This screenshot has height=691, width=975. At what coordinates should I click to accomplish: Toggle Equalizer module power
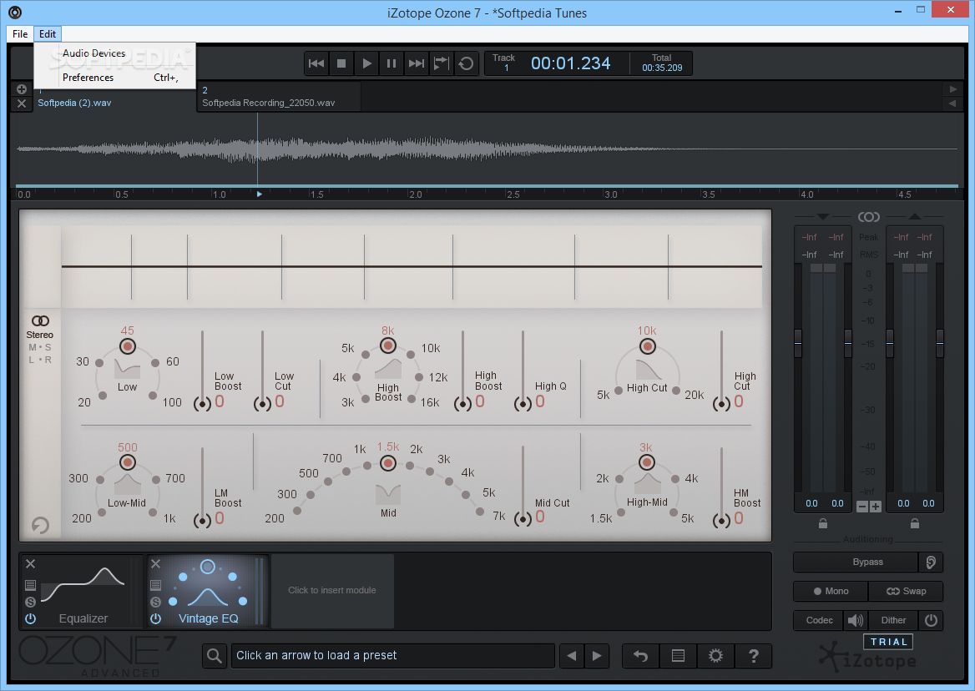[x=30, y=618]
